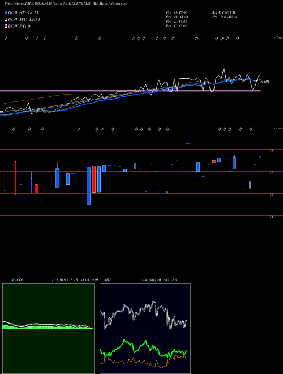This screenshot has height=374, width=283.
Task: Click the '8.00' label beside the EMA line
Action: coord(265,82)
